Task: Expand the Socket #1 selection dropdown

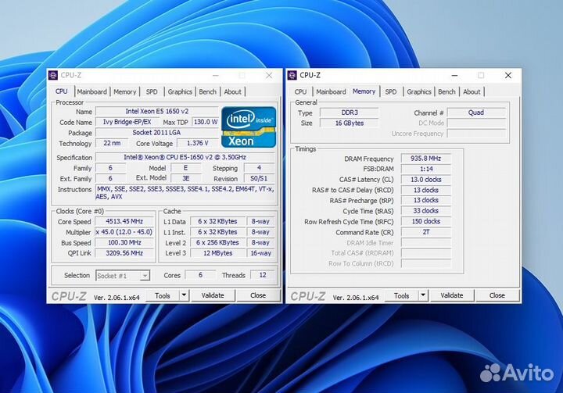Action: click(145, 276)
